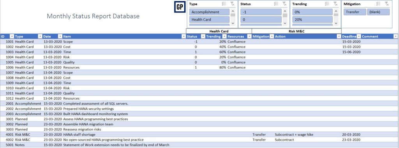Toggle (blank) in the Mitigation slicer
The width and height of the screenshot is (399, 148).
click(378, 12)
